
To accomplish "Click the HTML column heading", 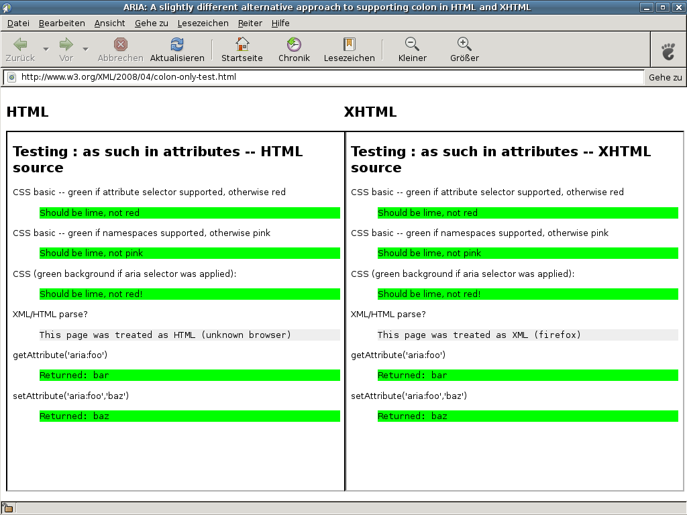I will tap(28, 112).
